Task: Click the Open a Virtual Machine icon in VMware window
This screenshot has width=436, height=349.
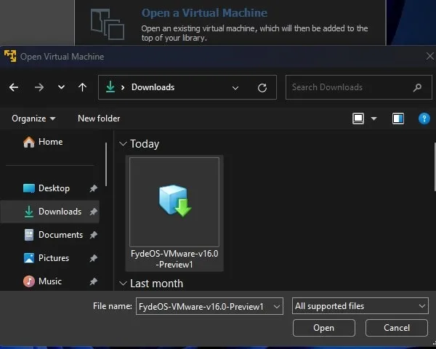Action: 108,25
